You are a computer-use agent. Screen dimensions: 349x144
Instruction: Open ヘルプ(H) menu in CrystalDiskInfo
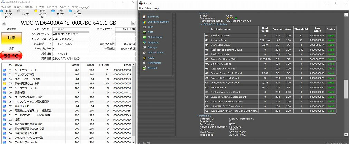point(65,7)
